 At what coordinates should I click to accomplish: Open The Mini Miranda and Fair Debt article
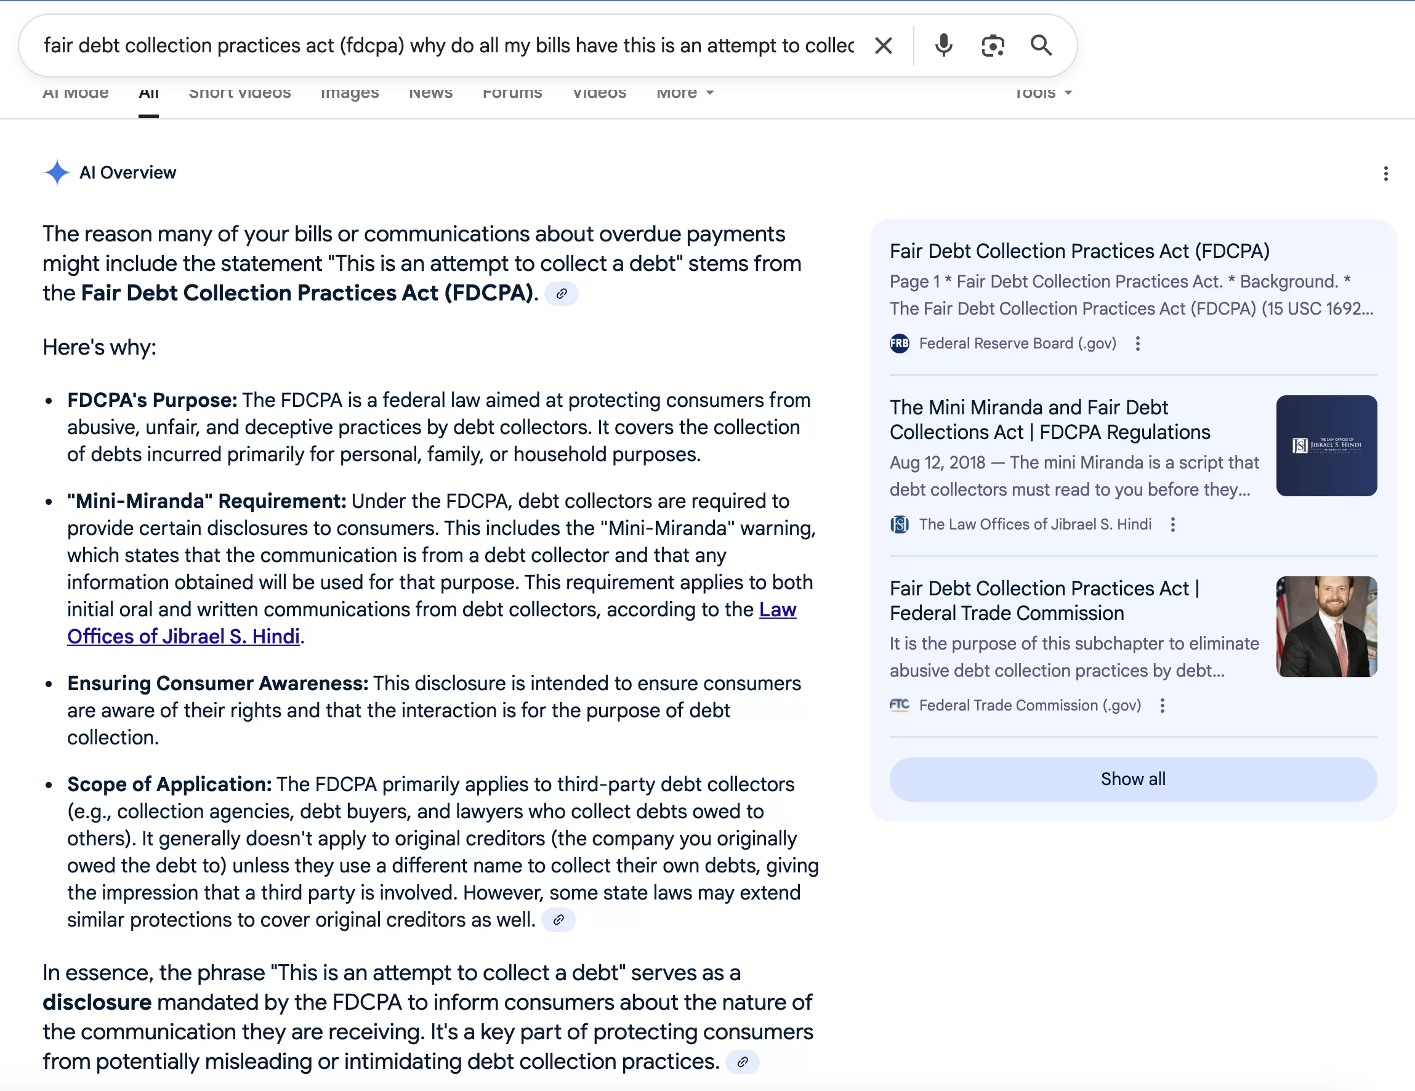pyautogui.click(x=1050, y=420)
